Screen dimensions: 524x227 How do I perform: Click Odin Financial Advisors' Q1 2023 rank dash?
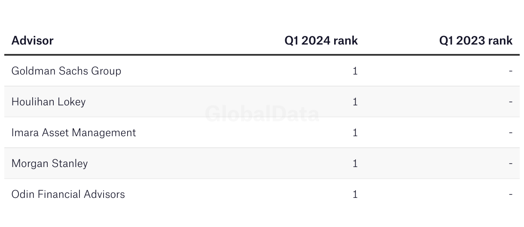pos(510,194)
